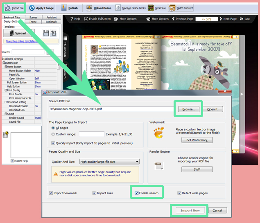Click the Batch Convert icon
260x223 pixels.
click(x=172, y=8)
